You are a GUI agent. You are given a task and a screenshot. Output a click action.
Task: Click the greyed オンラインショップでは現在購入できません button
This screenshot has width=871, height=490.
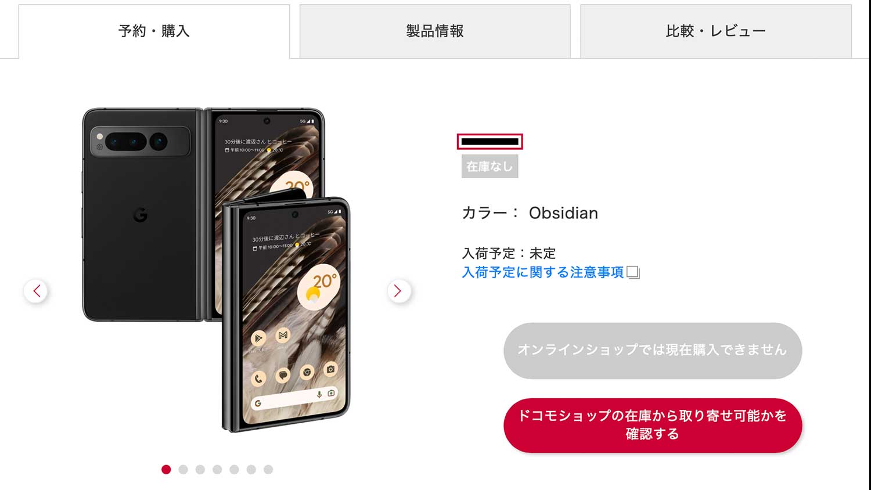[653, 351]
